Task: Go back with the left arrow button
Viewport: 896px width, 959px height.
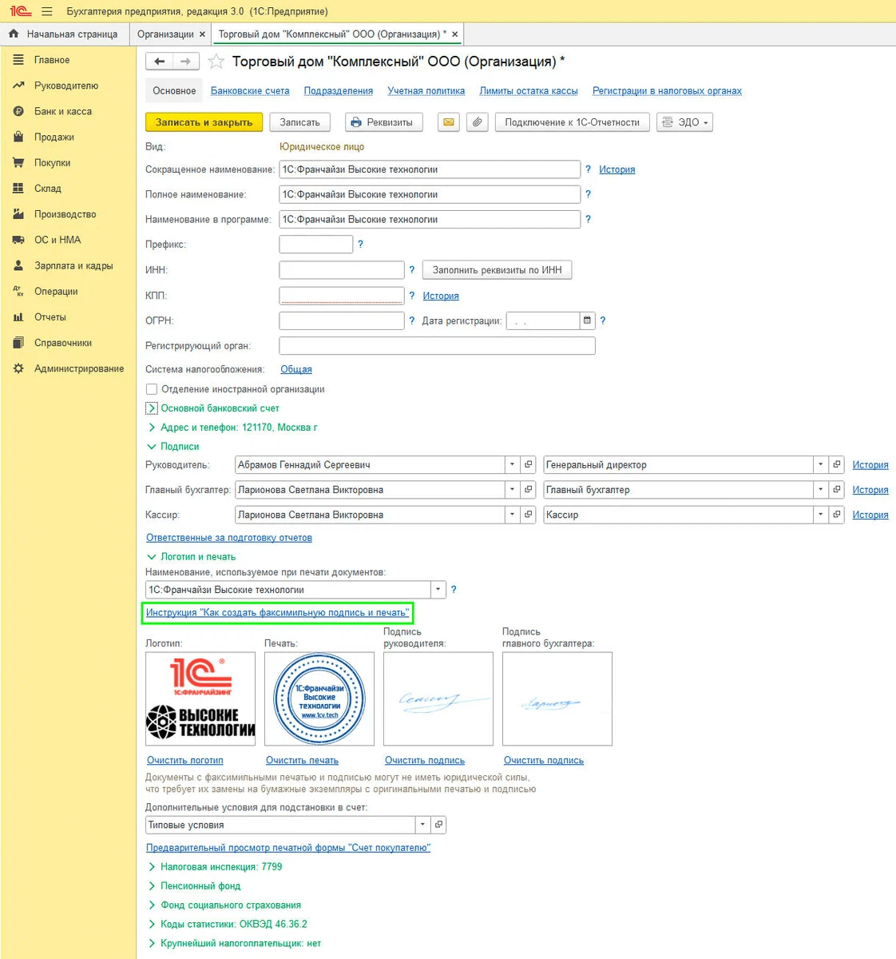Action: (x=159, y=62)
